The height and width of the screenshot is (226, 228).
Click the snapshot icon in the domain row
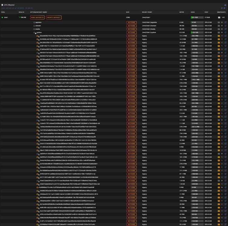tap(219, 26)
